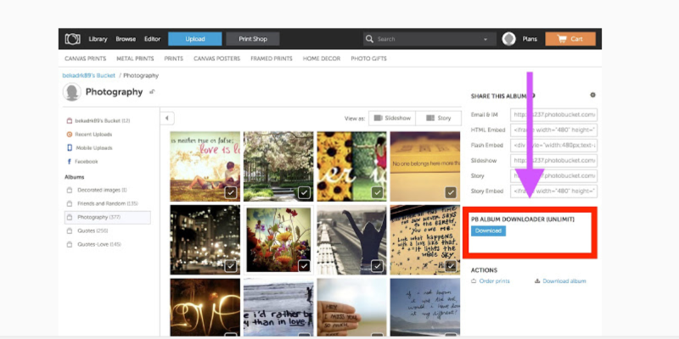Image resolution: width=679 pixels, height=339 pixels.
Task: Click the share settings gear icon
Action: [x=592, y=96]
